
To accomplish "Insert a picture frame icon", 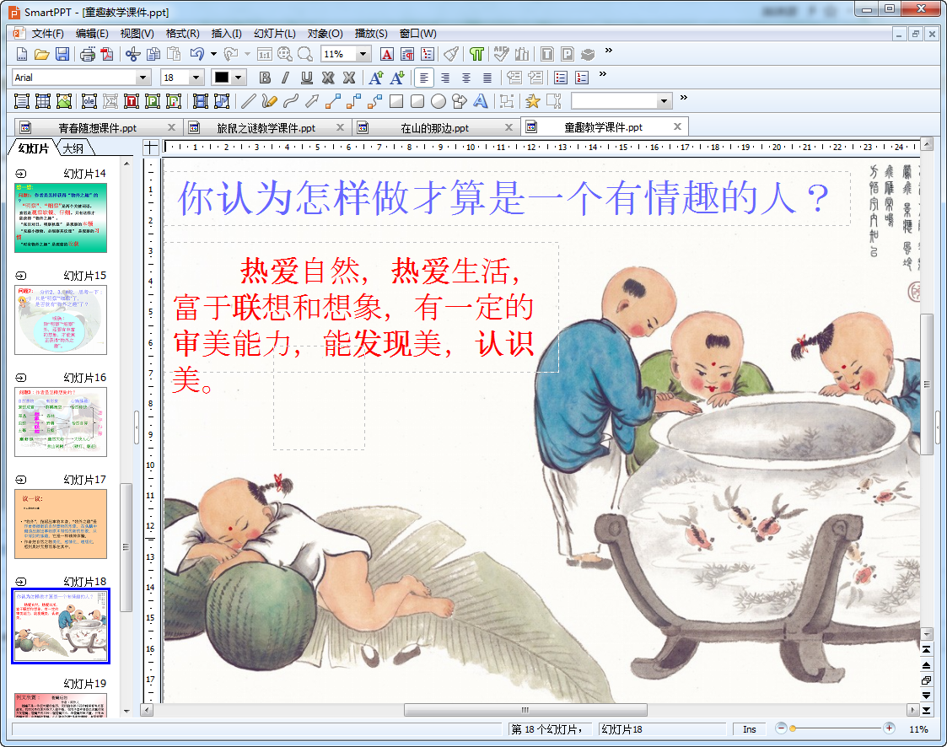I will [x=64, y=101].
